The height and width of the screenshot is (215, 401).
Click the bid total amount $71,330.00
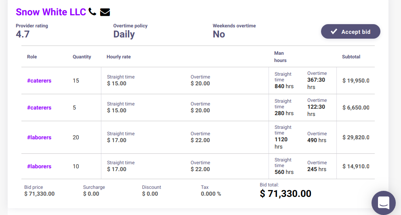coord(286,194)
